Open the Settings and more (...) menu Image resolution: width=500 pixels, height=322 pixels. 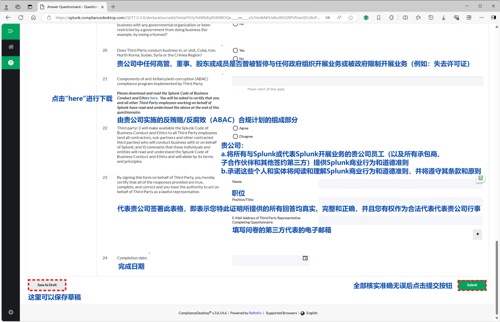click(x=482, y=18)
